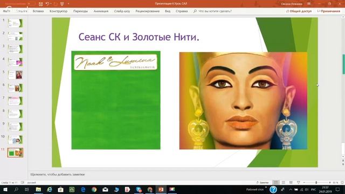Screen dimensions: 345x194
Task: Adjust the zoom slider handle
Action: click(x=316, y=183)
